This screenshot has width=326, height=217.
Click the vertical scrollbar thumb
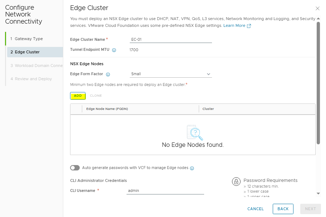point(318,82)
